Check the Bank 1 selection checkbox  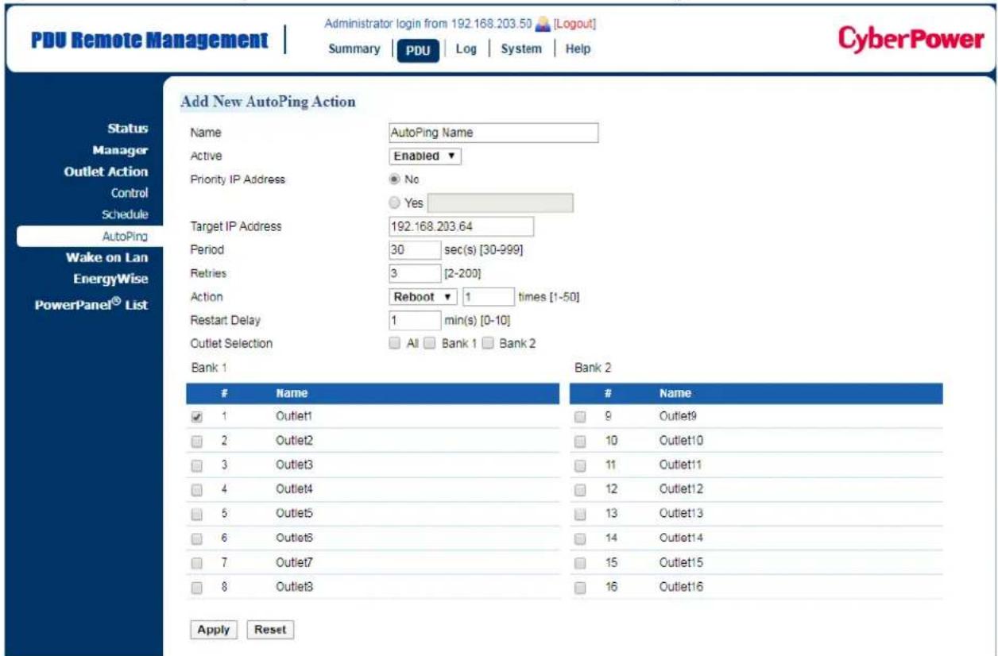click(x=430, y=344)
